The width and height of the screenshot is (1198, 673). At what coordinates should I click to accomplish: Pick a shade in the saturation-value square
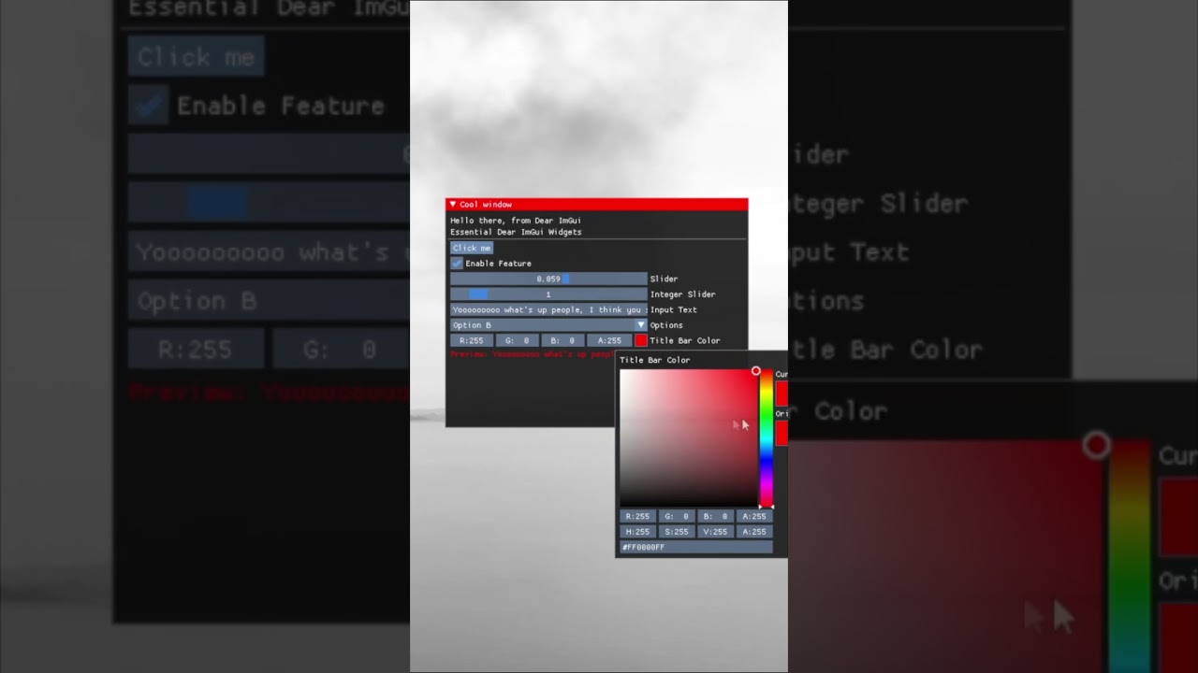coord(688,437)
